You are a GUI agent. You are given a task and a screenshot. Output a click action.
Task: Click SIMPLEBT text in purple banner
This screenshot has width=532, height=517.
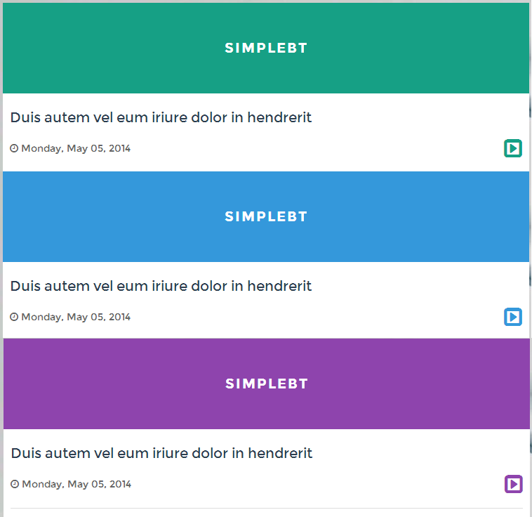[267, 384]
